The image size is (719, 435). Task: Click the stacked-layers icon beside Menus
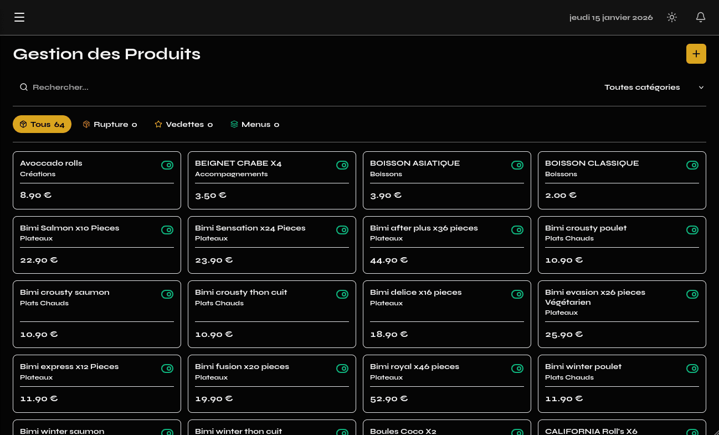point(234,124)
